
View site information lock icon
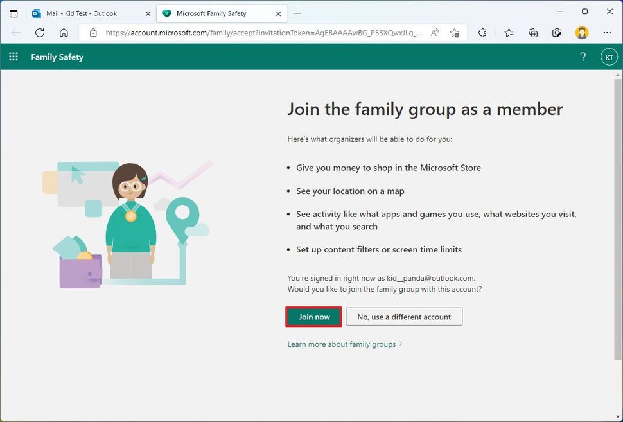point(93,33)
